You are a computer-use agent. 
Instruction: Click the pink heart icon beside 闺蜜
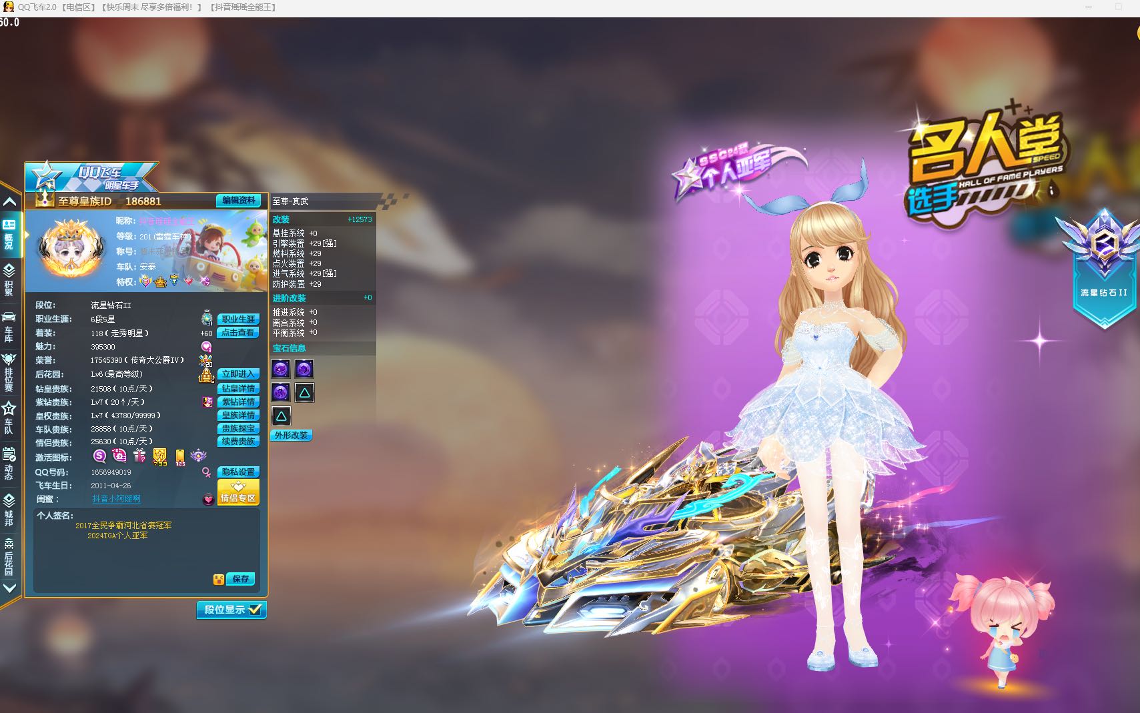point(208,499)
